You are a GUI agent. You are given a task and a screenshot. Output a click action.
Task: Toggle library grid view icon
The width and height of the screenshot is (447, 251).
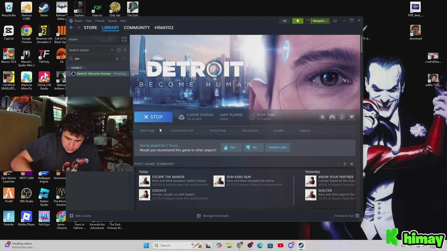click(124, 39)
